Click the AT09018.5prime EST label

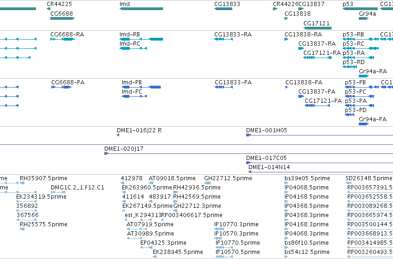(172, 178)
